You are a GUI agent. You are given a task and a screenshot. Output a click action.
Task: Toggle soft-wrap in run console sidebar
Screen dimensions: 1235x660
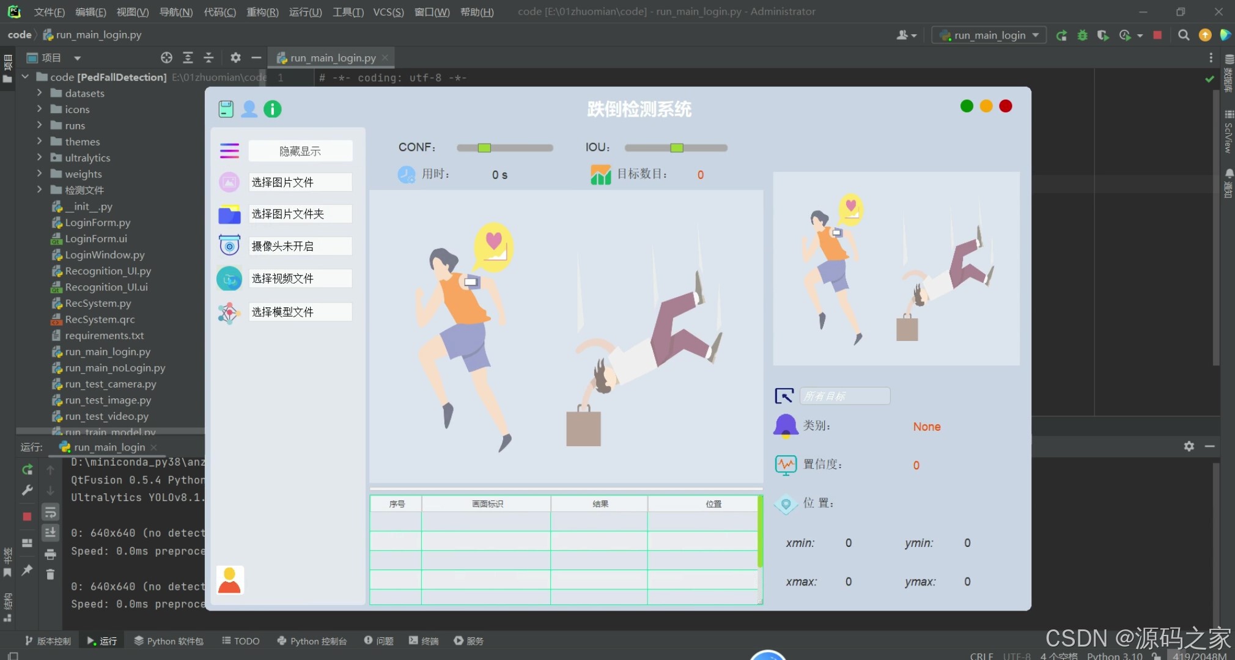pyautogui.click(x=50, y=512)
